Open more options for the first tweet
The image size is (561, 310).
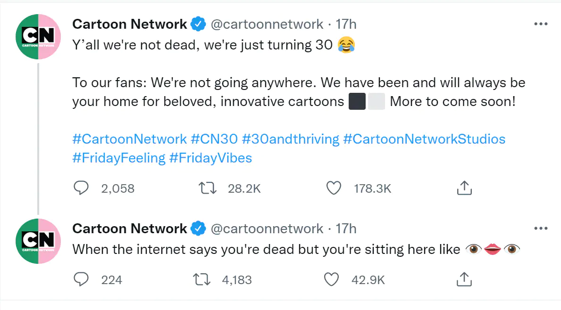(541, 23)
